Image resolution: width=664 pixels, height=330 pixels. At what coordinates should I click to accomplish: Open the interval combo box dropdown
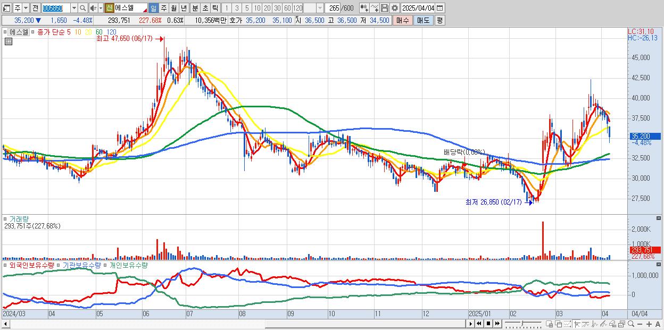tap(320, 8)
